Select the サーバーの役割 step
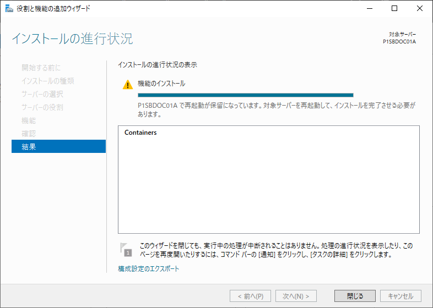This screenshot has height=308, width=433. coord(42,107)
